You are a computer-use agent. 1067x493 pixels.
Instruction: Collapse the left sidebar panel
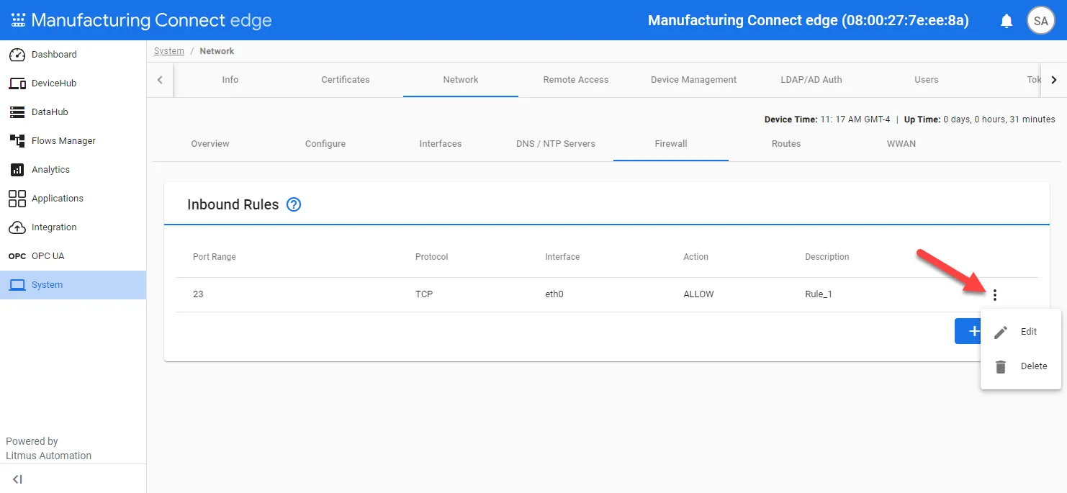(17, 479)
